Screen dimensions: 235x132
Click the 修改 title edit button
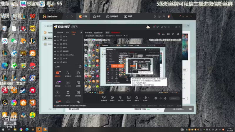(x=107, y=33)
